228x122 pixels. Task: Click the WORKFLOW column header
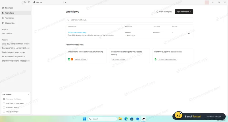(72, 27)
